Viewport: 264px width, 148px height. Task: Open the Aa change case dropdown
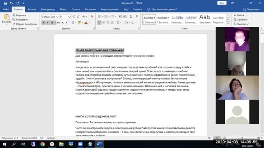click(x=85, y=16)
